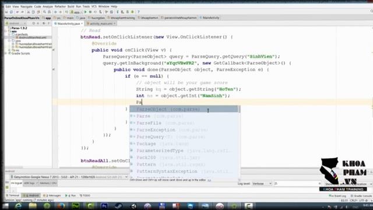
Task: Click the Copy icon in toolbar
Action: coord(33,12)
